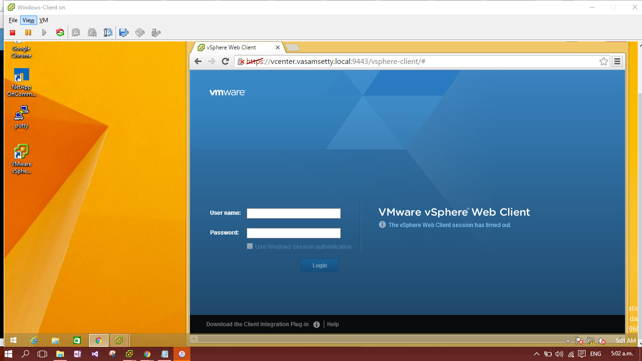The height and width of the screenshot is (361, 642).
Task: Mute the guest system volume
Action: (602, 341)
